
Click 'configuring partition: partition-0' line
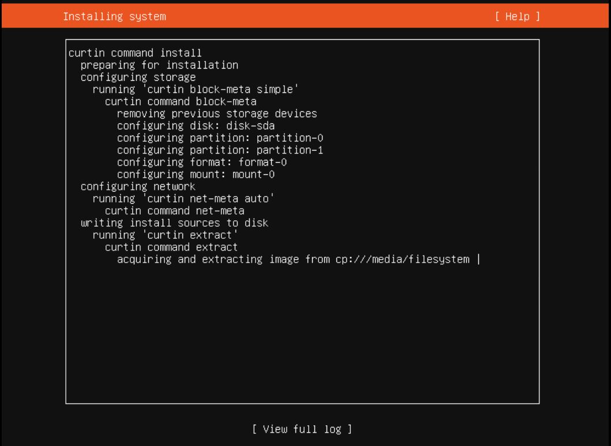[220, 138]
